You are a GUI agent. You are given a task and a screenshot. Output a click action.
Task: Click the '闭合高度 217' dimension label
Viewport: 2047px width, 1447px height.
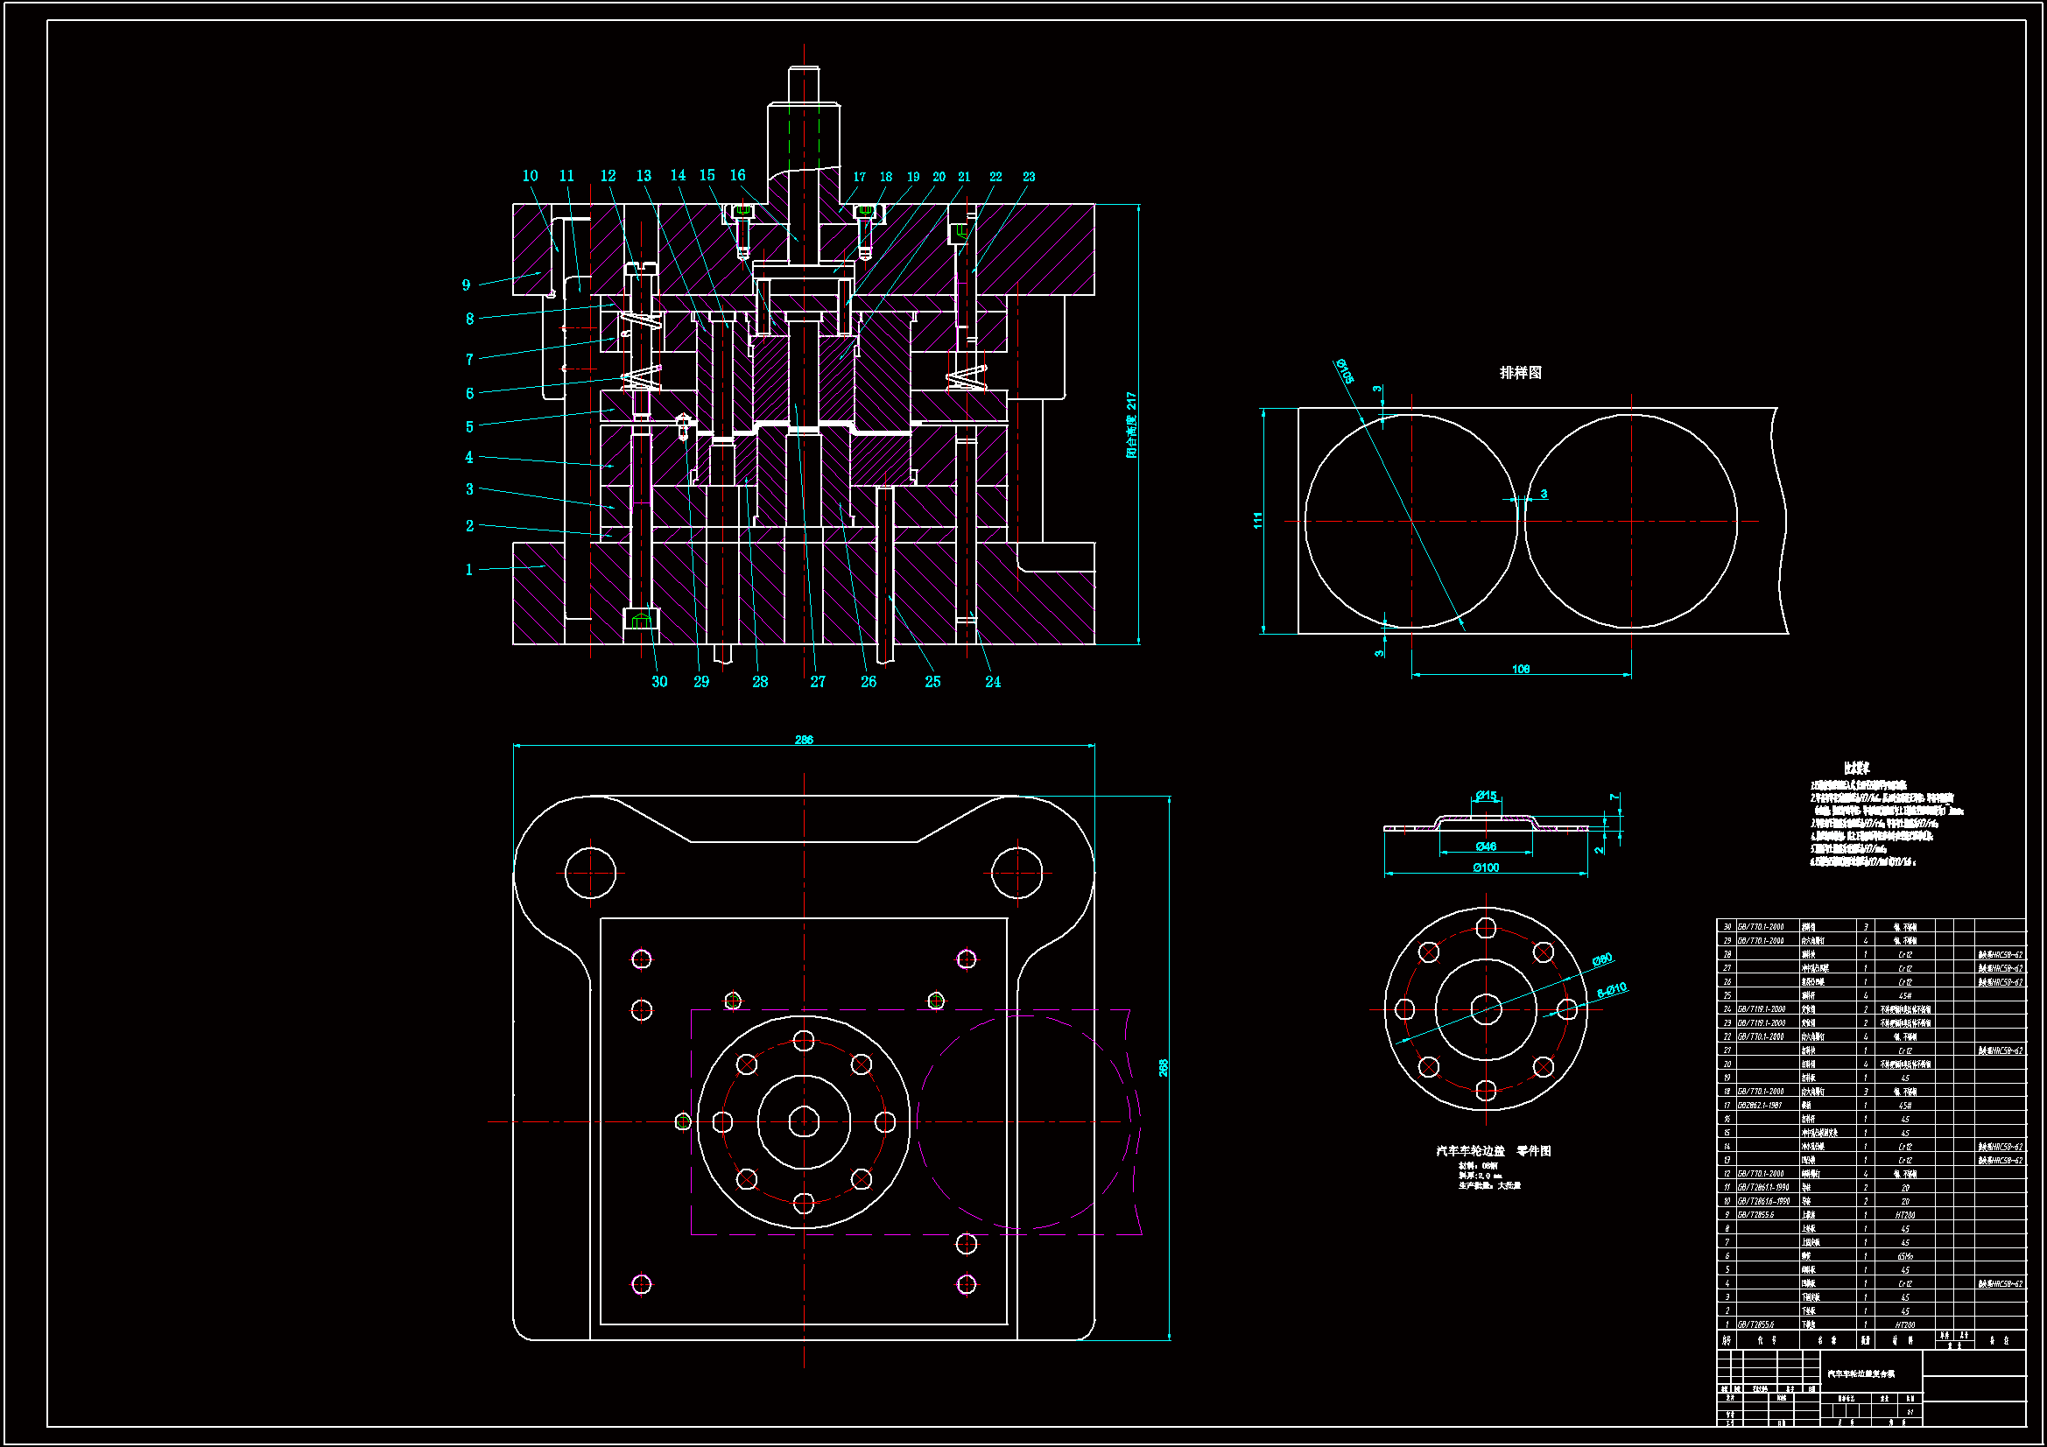[1131, 425]
